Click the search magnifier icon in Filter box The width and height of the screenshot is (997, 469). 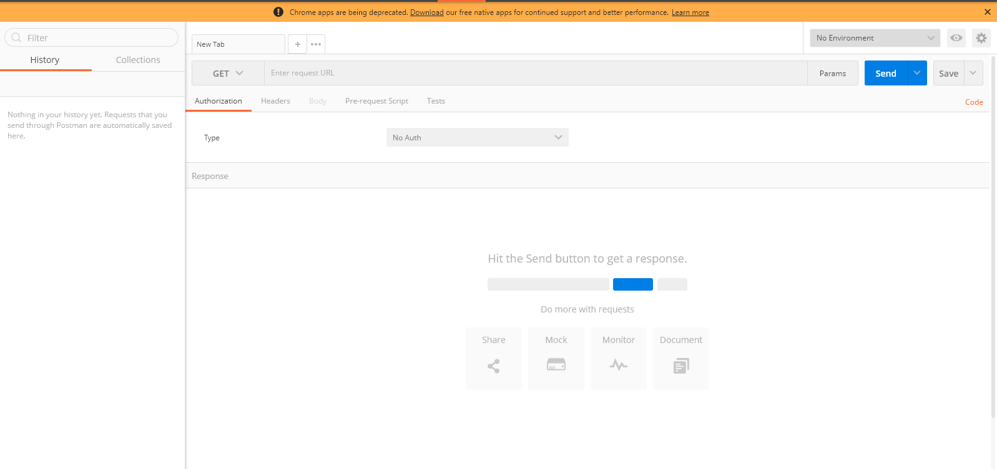[16, 37]
